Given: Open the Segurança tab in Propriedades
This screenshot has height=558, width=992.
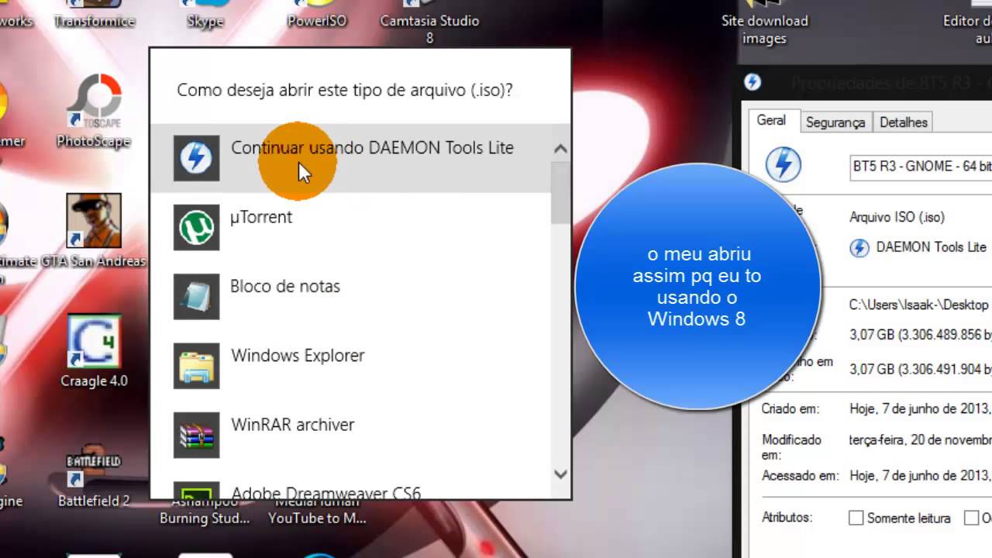Looking at the screenshot, I should coord(835,122).
